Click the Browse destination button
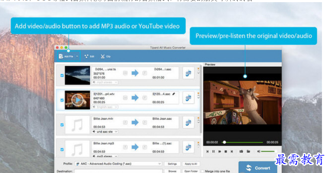 pyautogui.click(x=172, y=171)
